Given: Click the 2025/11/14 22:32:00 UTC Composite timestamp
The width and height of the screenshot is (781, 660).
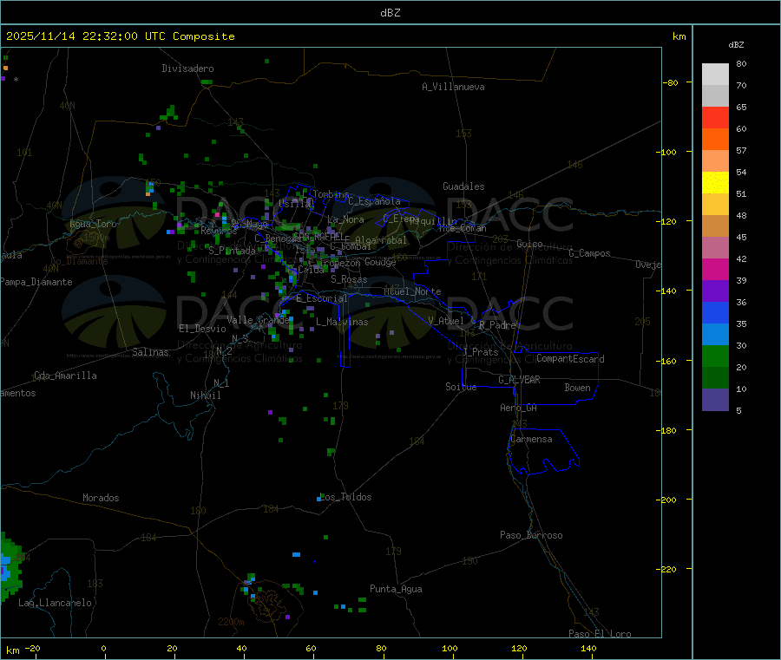Looking at the screenshot, I should tap(120, 36).
